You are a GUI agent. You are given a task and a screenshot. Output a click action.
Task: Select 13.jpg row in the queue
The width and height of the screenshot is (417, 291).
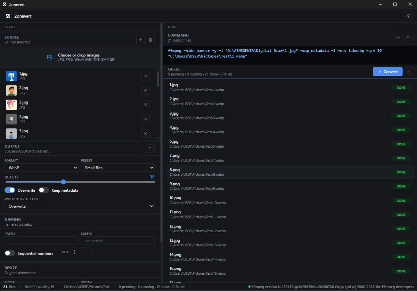click(290, 243)
